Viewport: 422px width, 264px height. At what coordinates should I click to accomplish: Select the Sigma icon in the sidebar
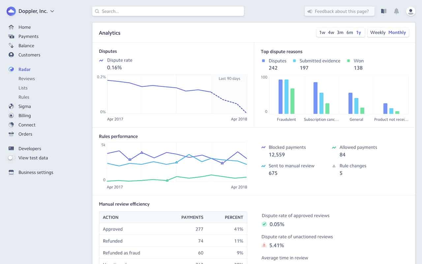11,106
